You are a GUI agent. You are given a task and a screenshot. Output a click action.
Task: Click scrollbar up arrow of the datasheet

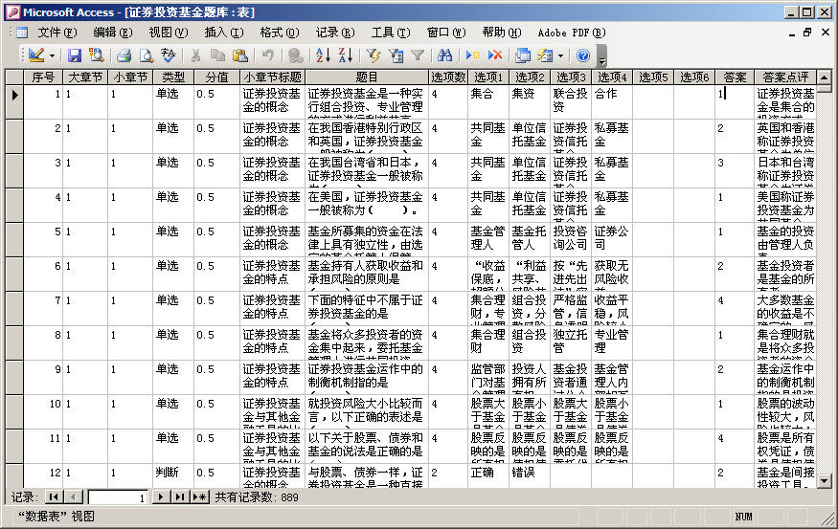point(824,77)
